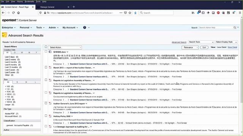
Task: Click the Advanced Search Results folder icon
Action: coord(5,35)
